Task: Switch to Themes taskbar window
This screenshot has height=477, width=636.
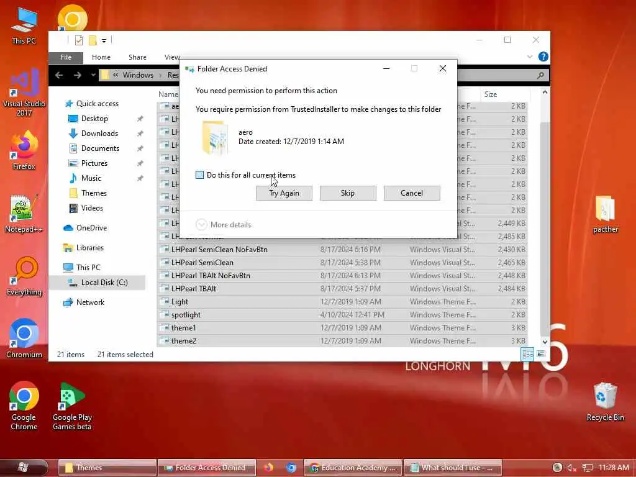Action: 107,468
